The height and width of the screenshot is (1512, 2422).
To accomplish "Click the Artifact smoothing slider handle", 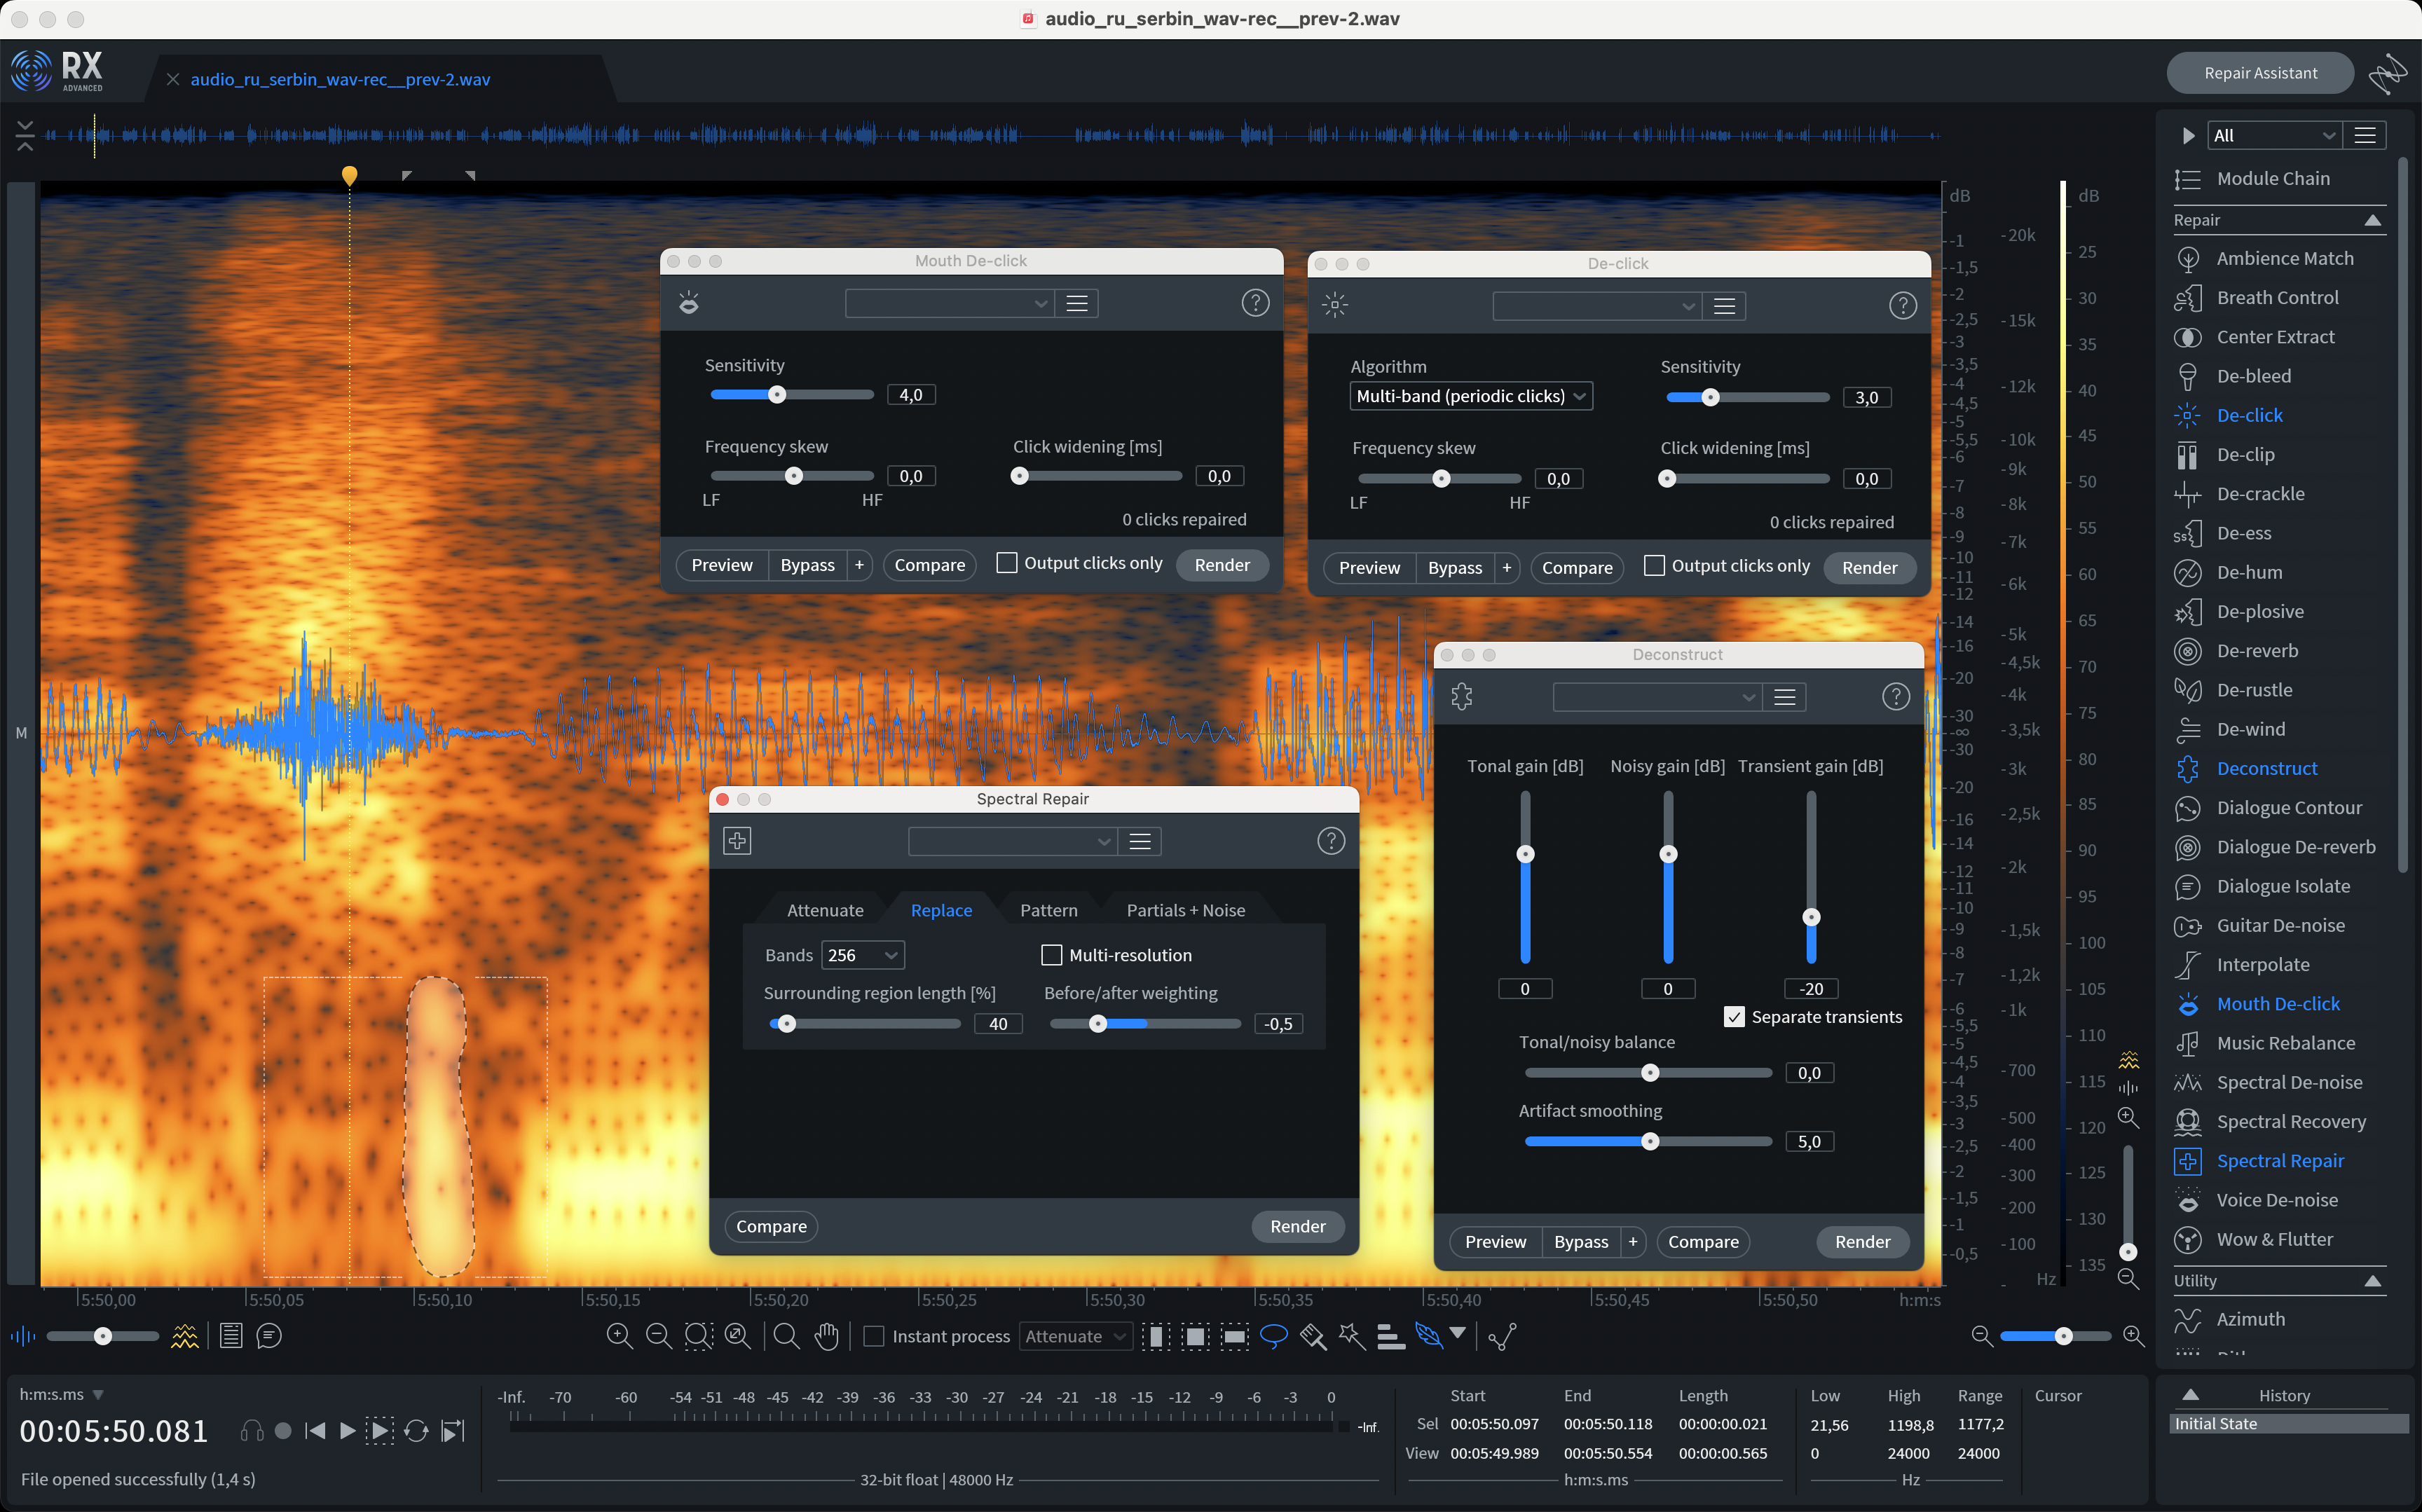I will 1650,1141.
